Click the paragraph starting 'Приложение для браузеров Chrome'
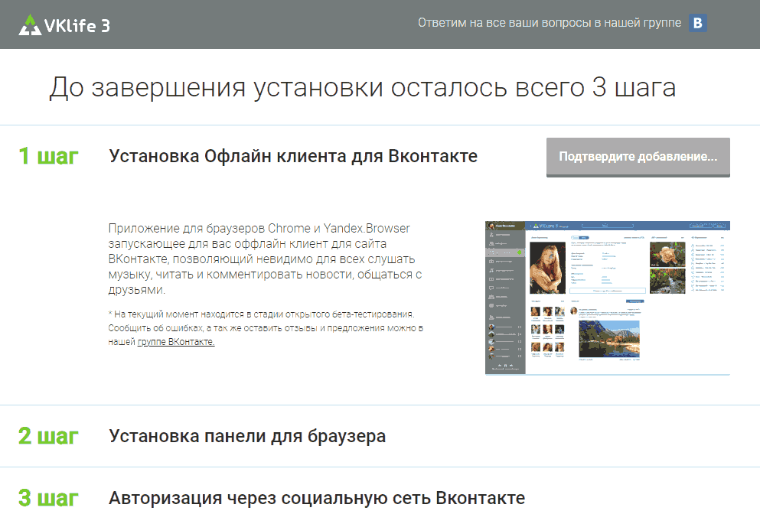The width and height of the screenshot is (760, 524). pyautogui.click(x=265, y=259)
